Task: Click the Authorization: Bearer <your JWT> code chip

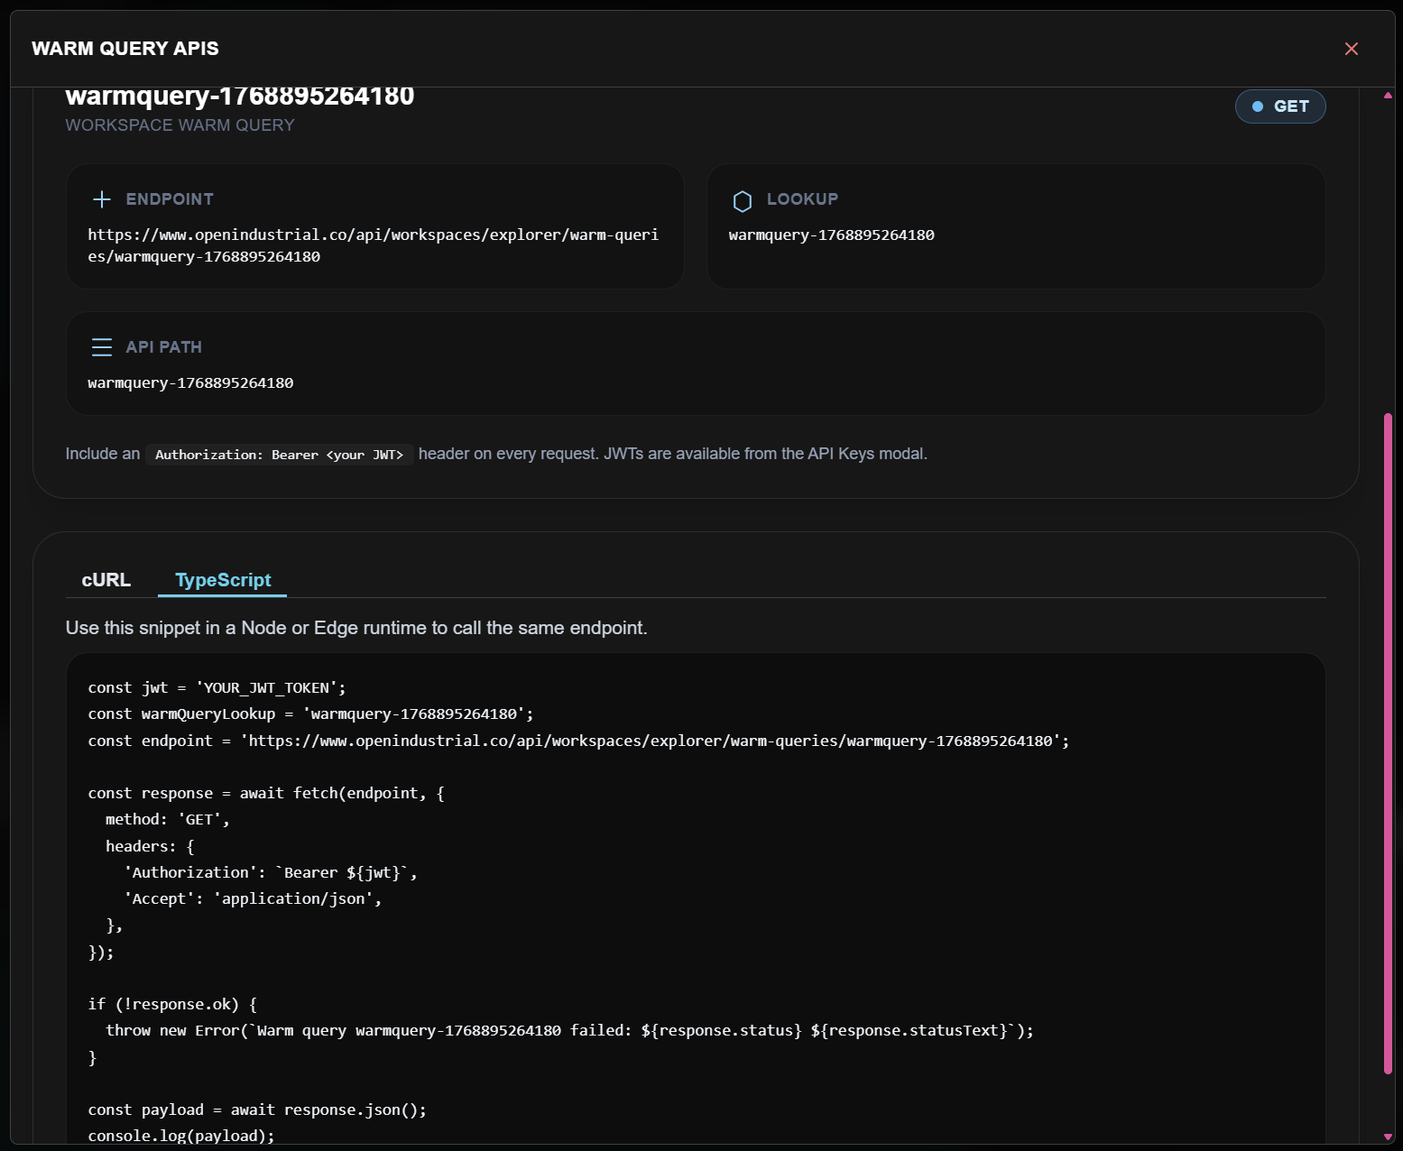Action: [x=280, y=455]
